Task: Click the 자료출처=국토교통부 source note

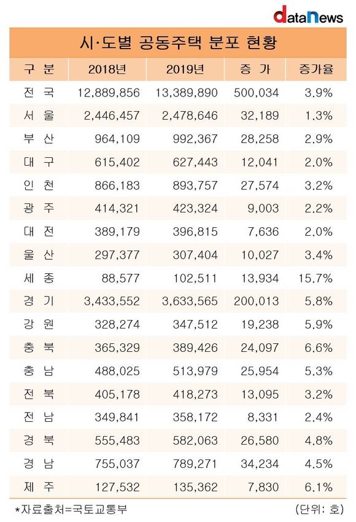Action: coord(71,509)
